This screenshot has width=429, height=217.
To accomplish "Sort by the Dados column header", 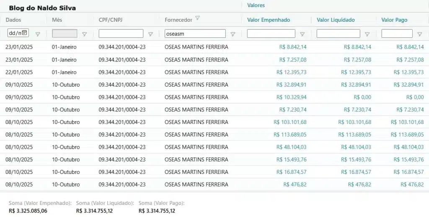I will pyautogui.click(x=13, y=20).
